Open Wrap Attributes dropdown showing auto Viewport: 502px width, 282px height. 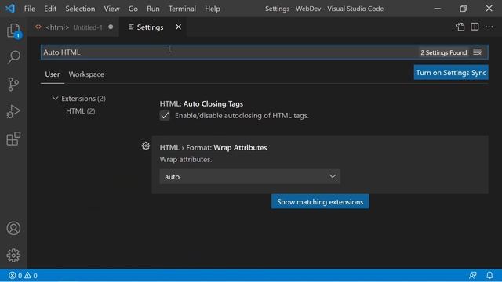click(249, 177)
